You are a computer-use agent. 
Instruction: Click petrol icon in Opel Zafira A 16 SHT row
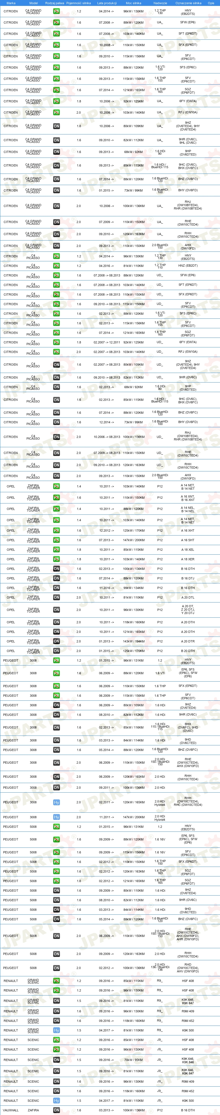(x=56, y=540)
